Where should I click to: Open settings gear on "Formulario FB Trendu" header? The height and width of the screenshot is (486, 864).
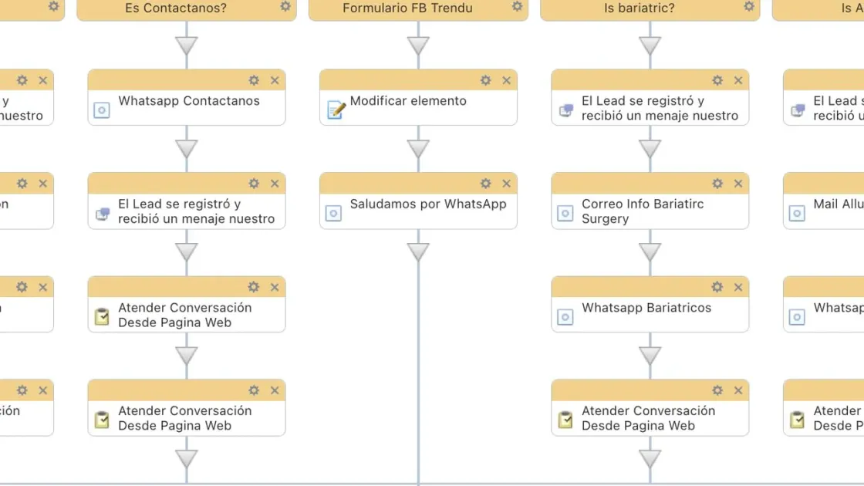(x=517, y=7)
